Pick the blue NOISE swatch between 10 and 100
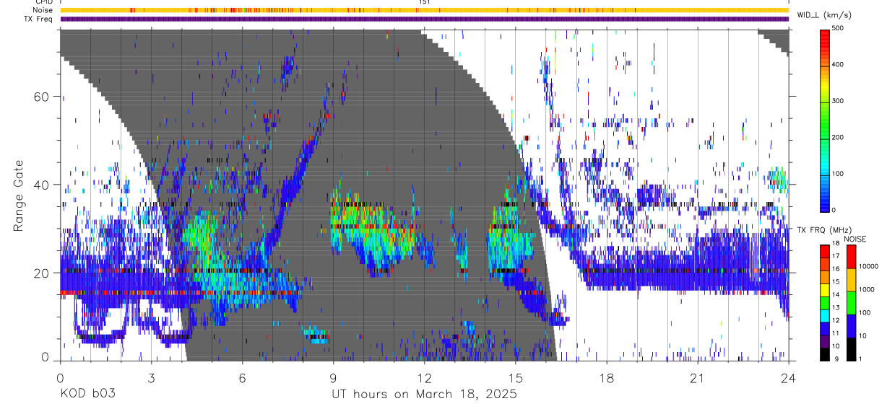The height and width of the screenshot is (409, 887). 851,325
